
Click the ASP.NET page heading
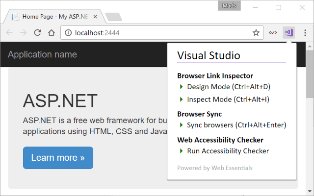click(x=60, y=101)
